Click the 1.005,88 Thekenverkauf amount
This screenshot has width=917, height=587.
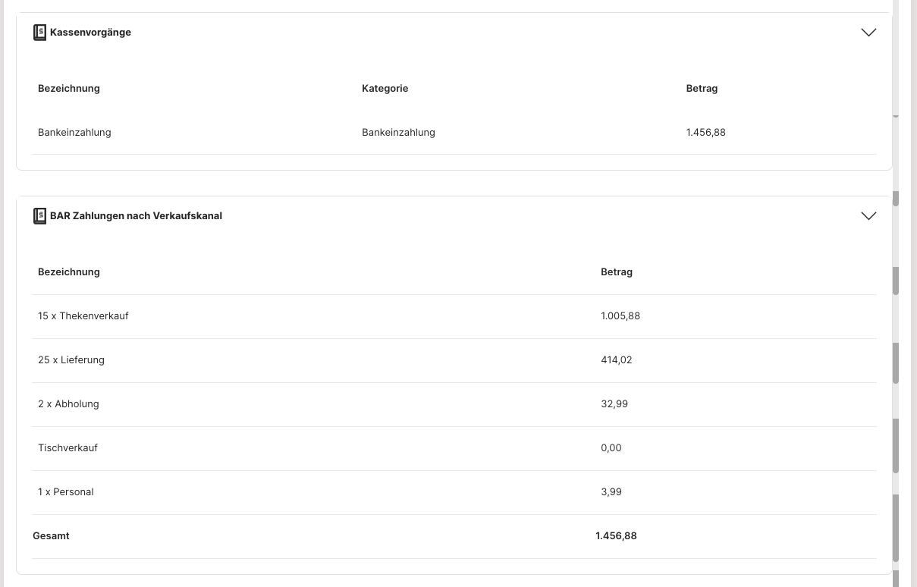click(x=620, y=316)
